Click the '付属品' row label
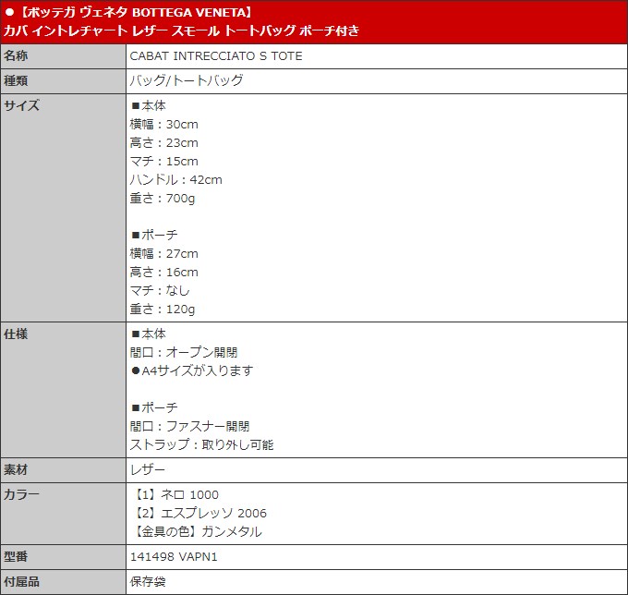628x595 pixels. 21,581
